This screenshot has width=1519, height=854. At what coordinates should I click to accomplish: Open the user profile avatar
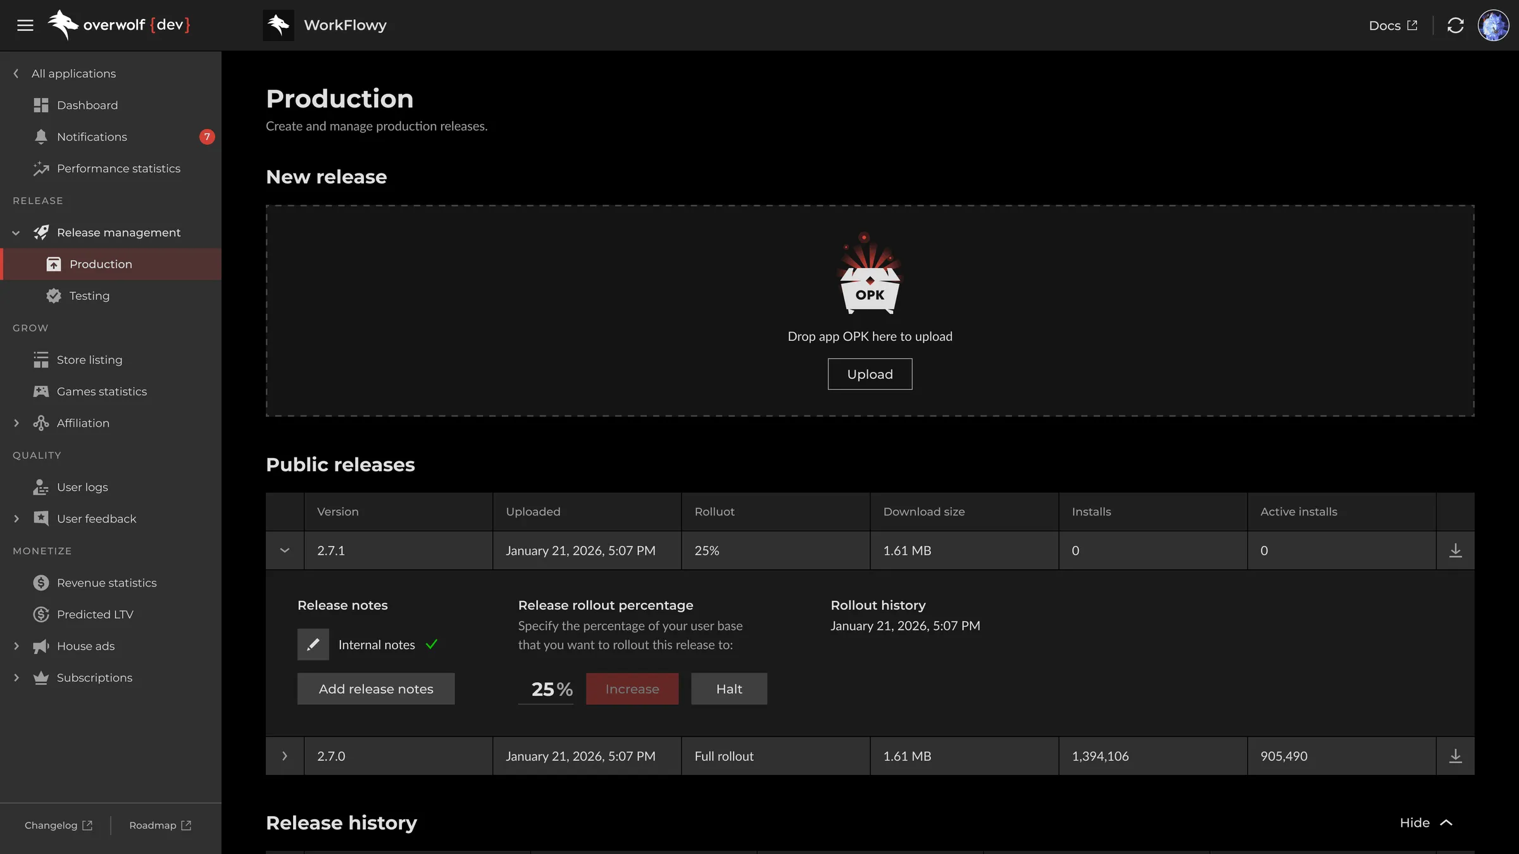coord(1493,25)
